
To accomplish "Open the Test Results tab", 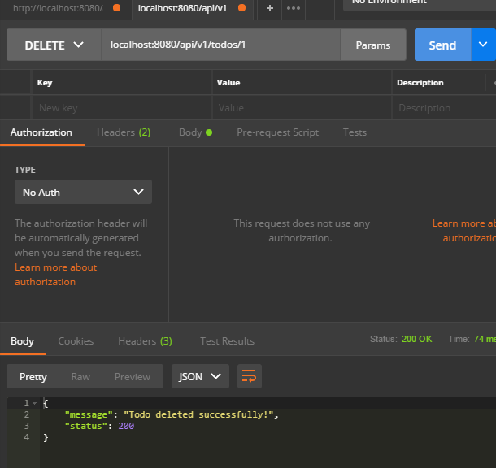I will pos(227,341).
